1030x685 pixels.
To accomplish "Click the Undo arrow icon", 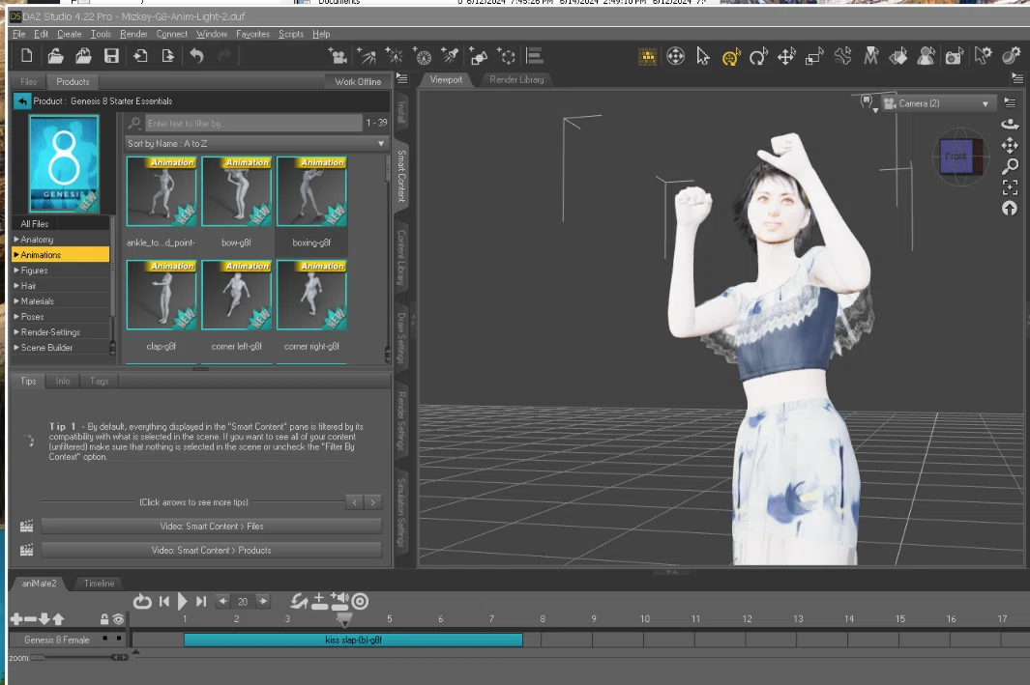I will (x=196, y=56).
